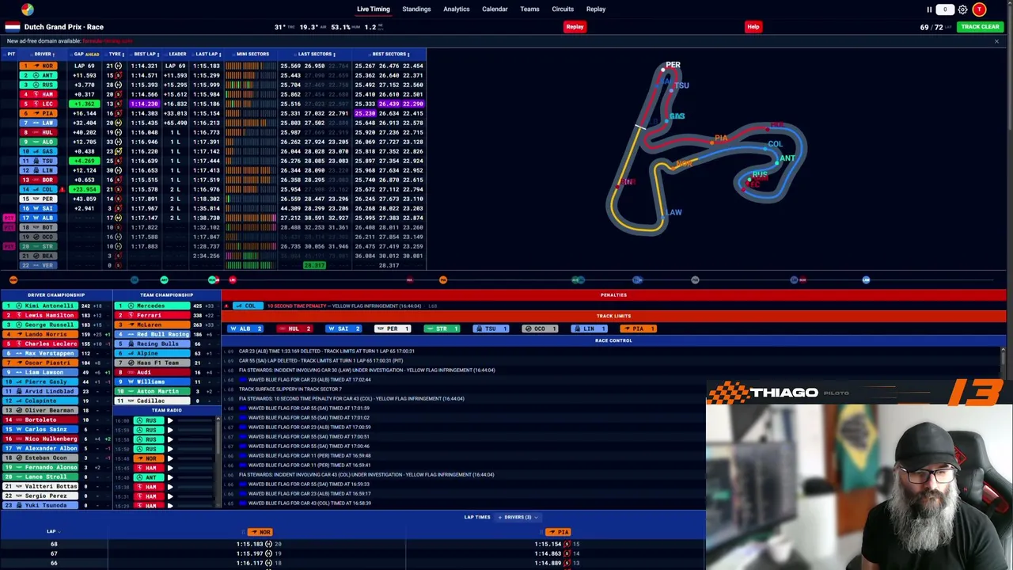Sort timing table by Best Lap
1013x570 pixels.
pos(146,54)
